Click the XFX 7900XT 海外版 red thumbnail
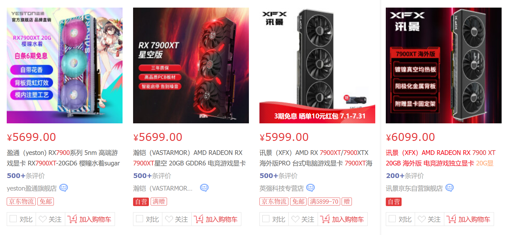 tap(443, 65)
